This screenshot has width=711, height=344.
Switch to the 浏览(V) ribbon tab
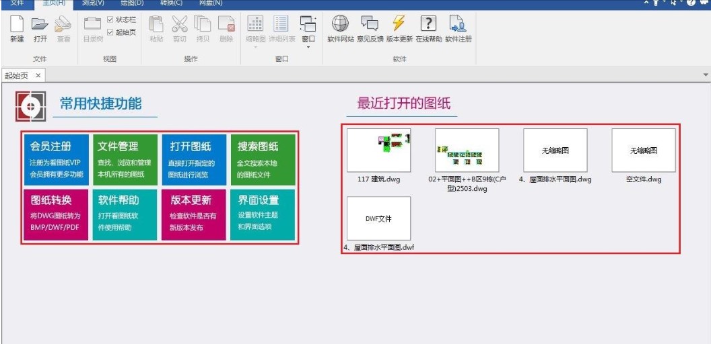tap(93, 3)
